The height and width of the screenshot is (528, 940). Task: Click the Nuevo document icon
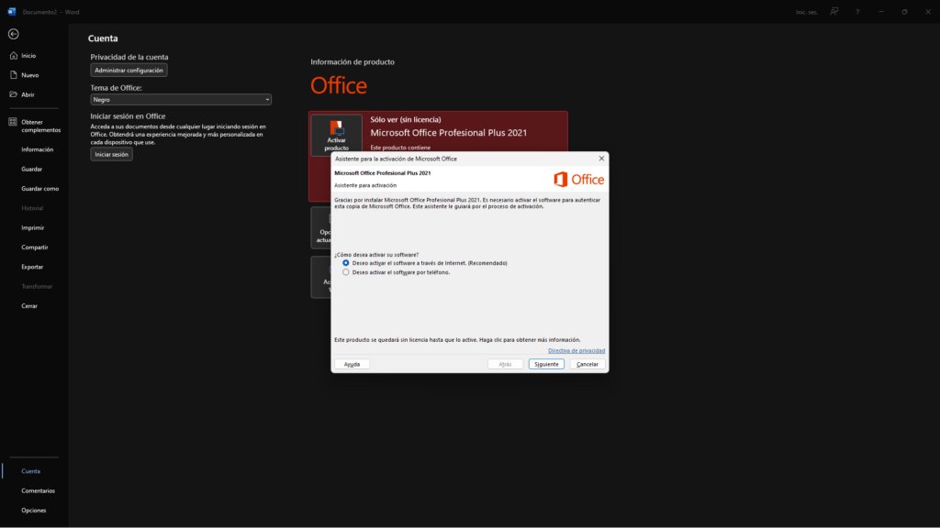tap(13, 75)
